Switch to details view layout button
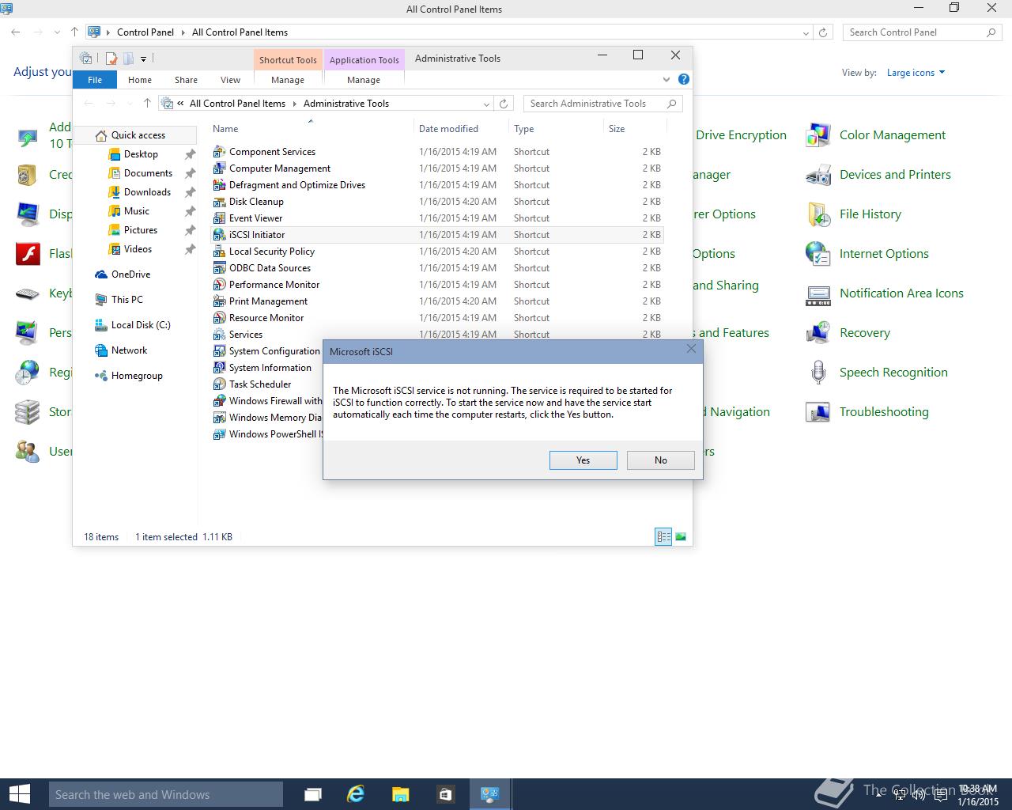This screenshot has height=810, width=1012. coord(663,537)
